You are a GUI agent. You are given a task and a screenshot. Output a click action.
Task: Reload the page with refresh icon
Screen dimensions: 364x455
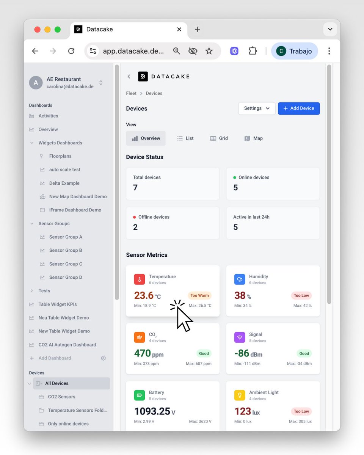[71, 51]
